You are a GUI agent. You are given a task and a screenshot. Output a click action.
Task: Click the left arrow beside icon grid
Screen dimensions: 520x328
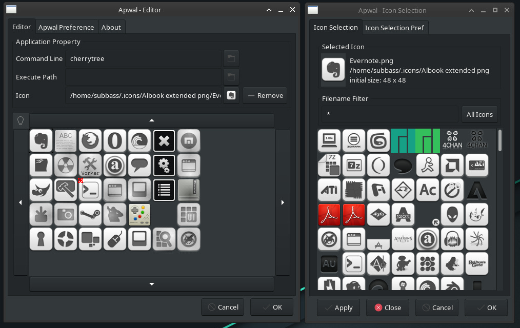[x=21, y=202]
